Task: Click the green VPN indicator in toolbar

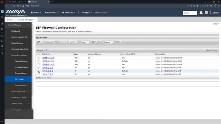Action: coord(208,6)
